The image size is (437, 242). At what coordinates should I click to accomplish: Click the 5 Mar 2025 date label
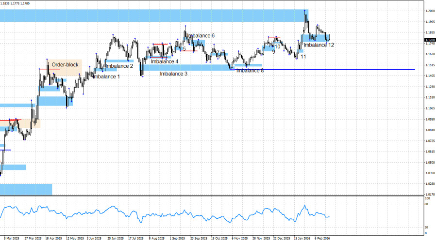tap(11, 238)
